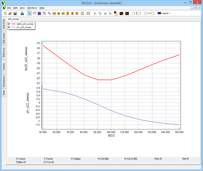203x171 pixels.
Task: Toggle db20_s22_sweep plot visibility checkbox
Action: [x=9, y=24]
